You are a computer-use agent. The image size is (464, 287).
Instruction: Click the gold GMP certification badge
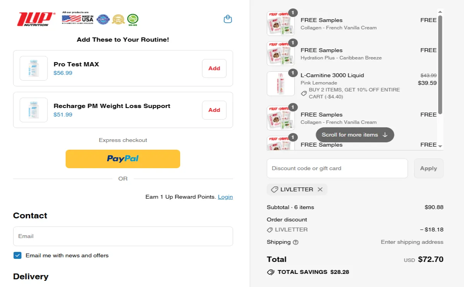(x=118, y=19)
